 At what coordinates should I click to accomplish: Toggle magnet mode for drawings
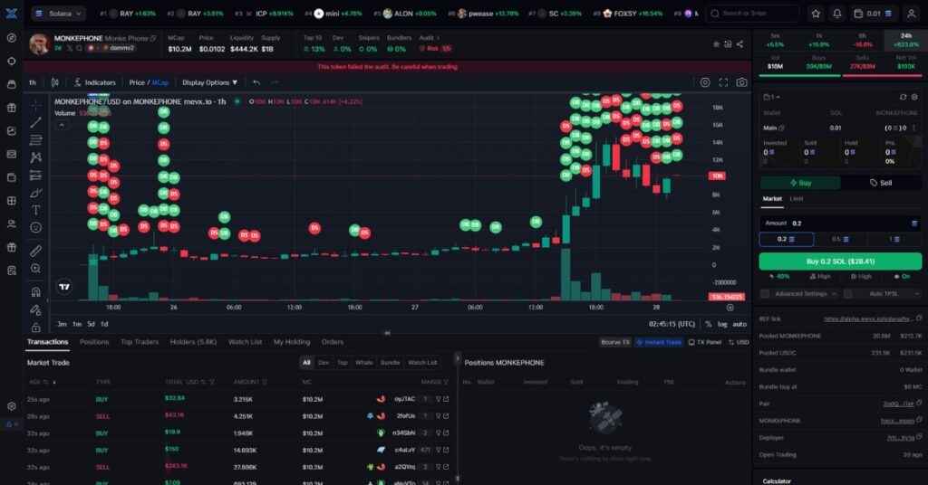tap(36, 292)
